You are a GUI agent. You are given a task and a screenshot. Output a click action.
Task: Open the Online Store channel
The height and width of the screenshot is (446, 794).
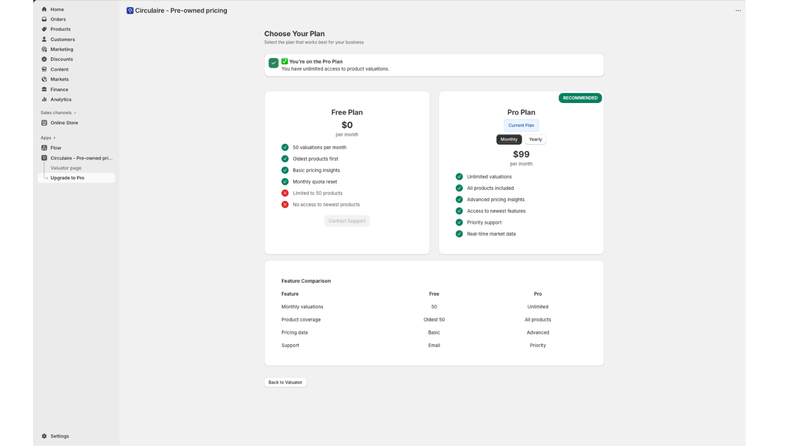point(64,122)
